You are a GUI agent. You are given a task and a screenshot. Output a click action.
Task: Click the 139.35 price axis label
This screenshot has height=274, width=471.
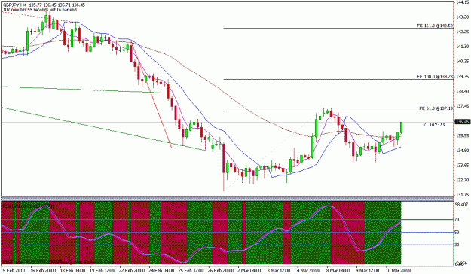click(x=463, y=77)
